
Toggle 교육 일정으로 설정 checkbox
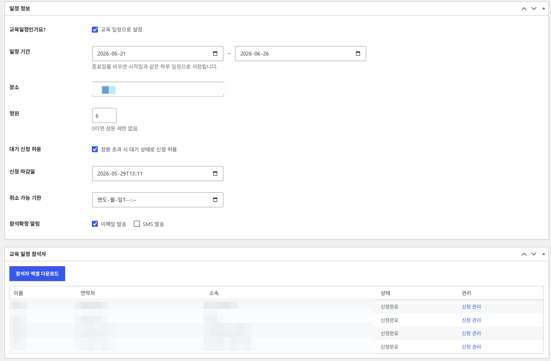pyautogui.click(x=95, y=30)
